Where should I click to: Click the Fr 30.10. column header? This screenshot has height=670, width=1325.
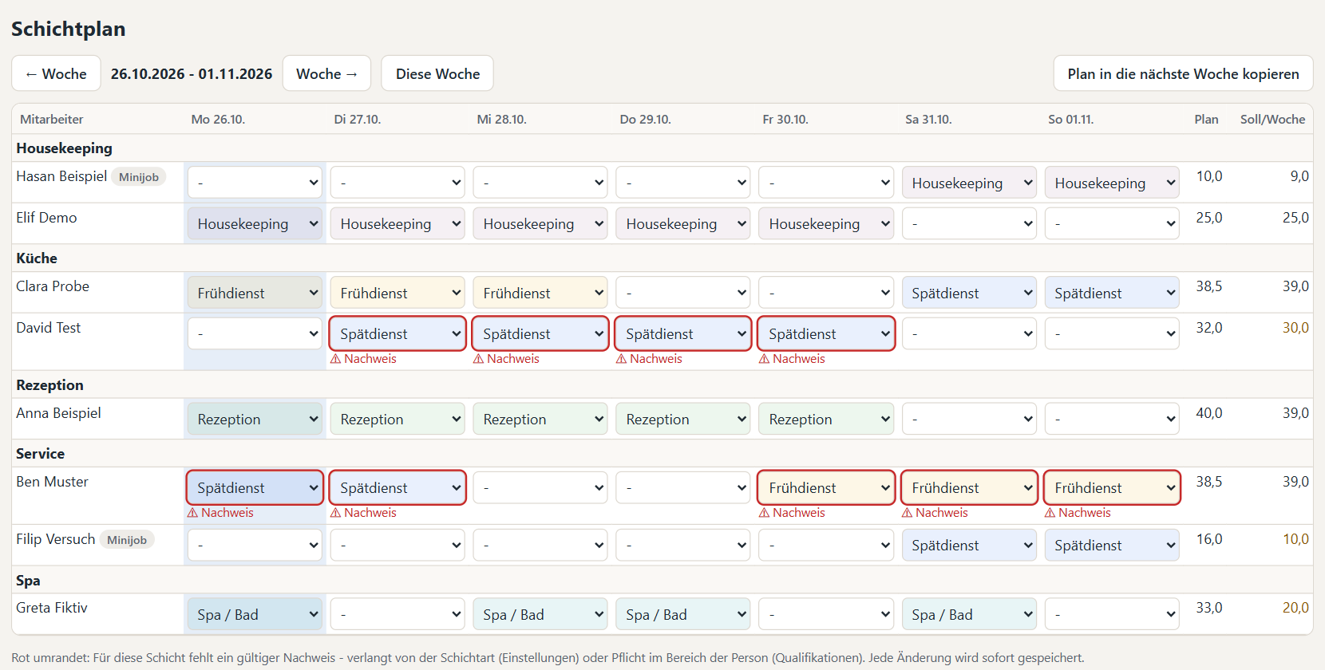[x=785, y=119]
